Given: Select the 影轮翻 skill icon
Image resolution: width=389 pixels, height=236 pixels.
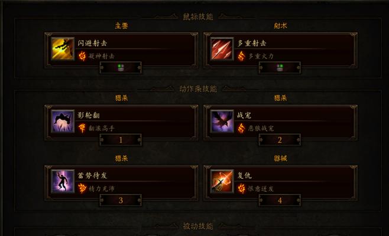Looking at the screenshot, I should 63,122.
